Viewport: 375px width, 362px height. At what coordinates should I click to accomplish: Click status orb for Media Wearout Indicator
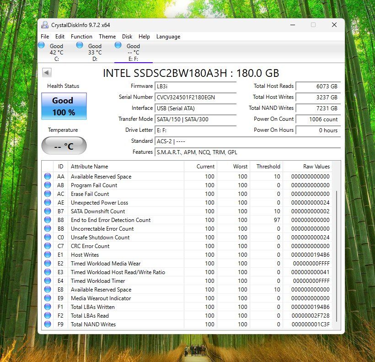[x=48, y=298]
